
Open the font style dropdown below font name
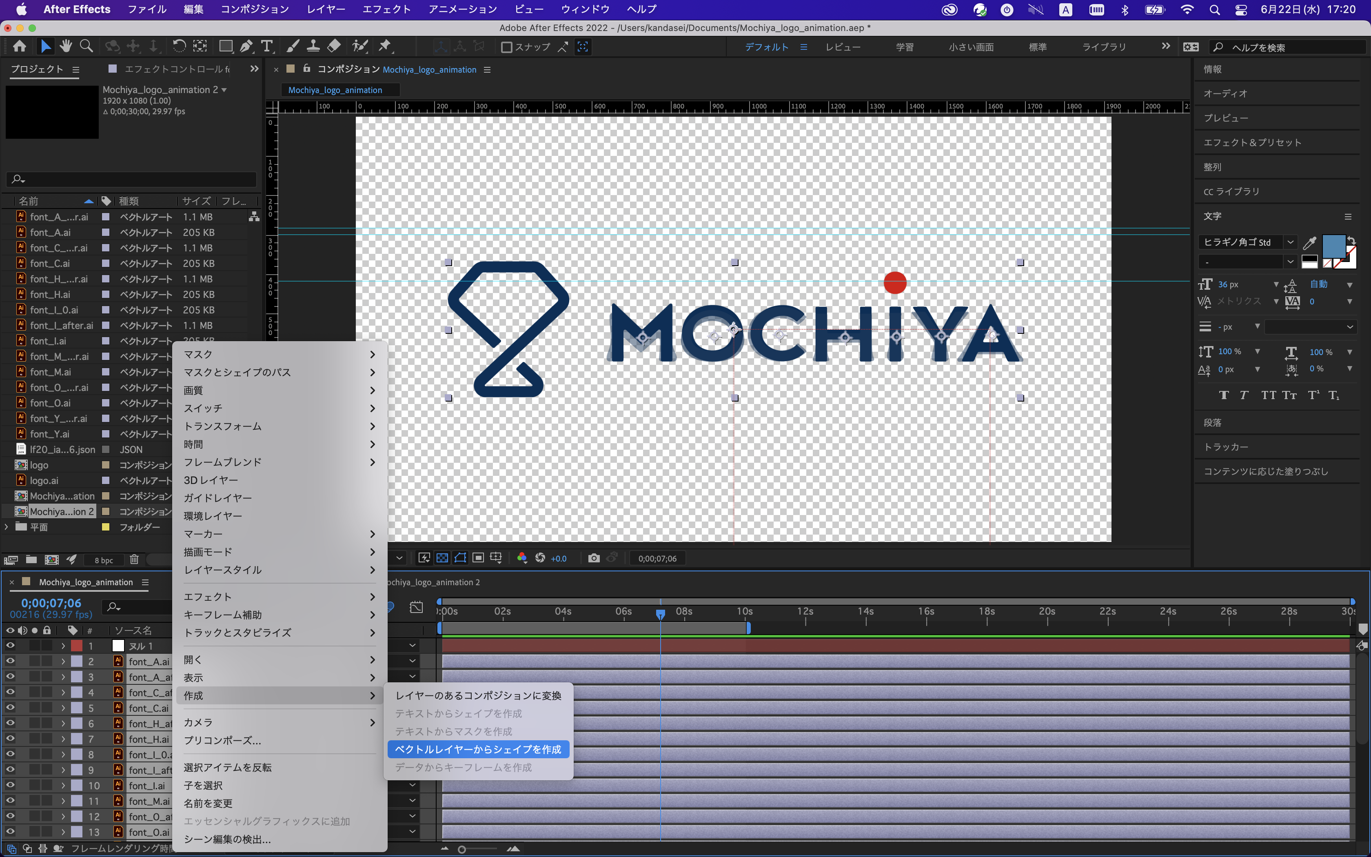click(1291, 262)
